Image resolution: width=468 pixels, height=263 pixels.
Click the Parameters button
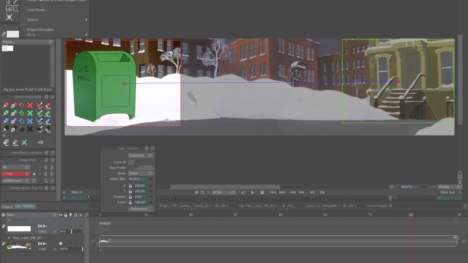[141, 209]
